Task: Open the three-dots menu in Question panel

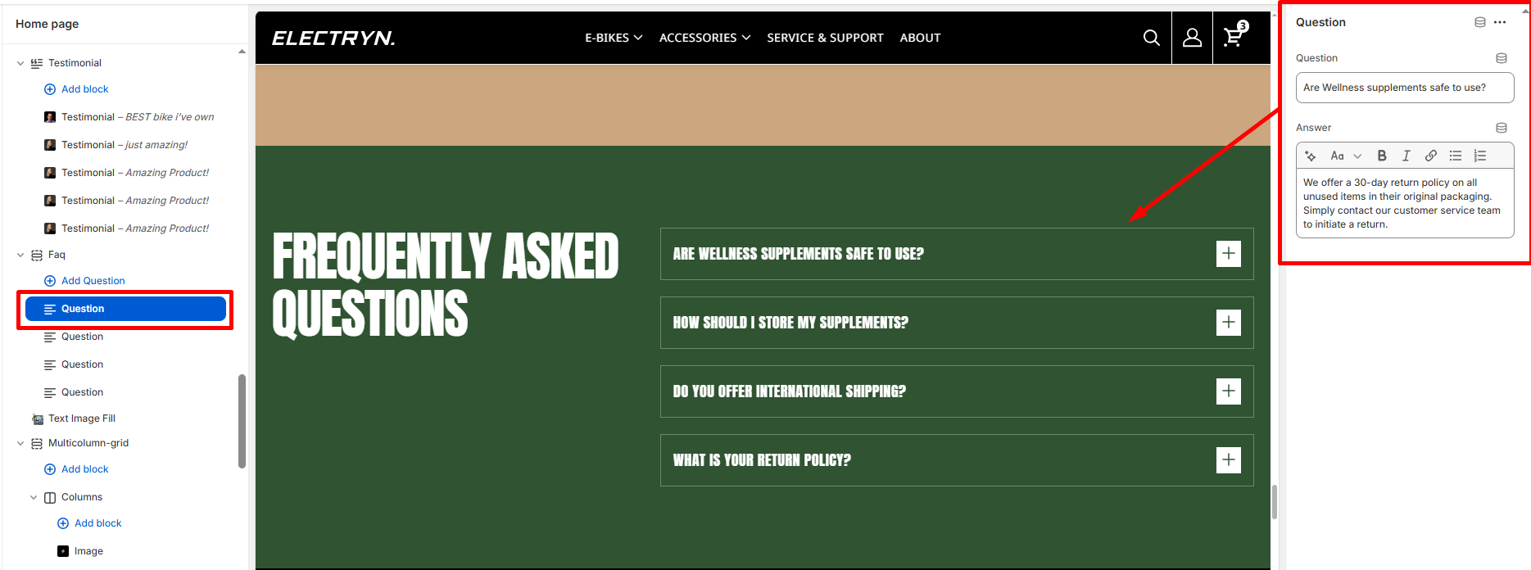Action: click(1500, 22)
